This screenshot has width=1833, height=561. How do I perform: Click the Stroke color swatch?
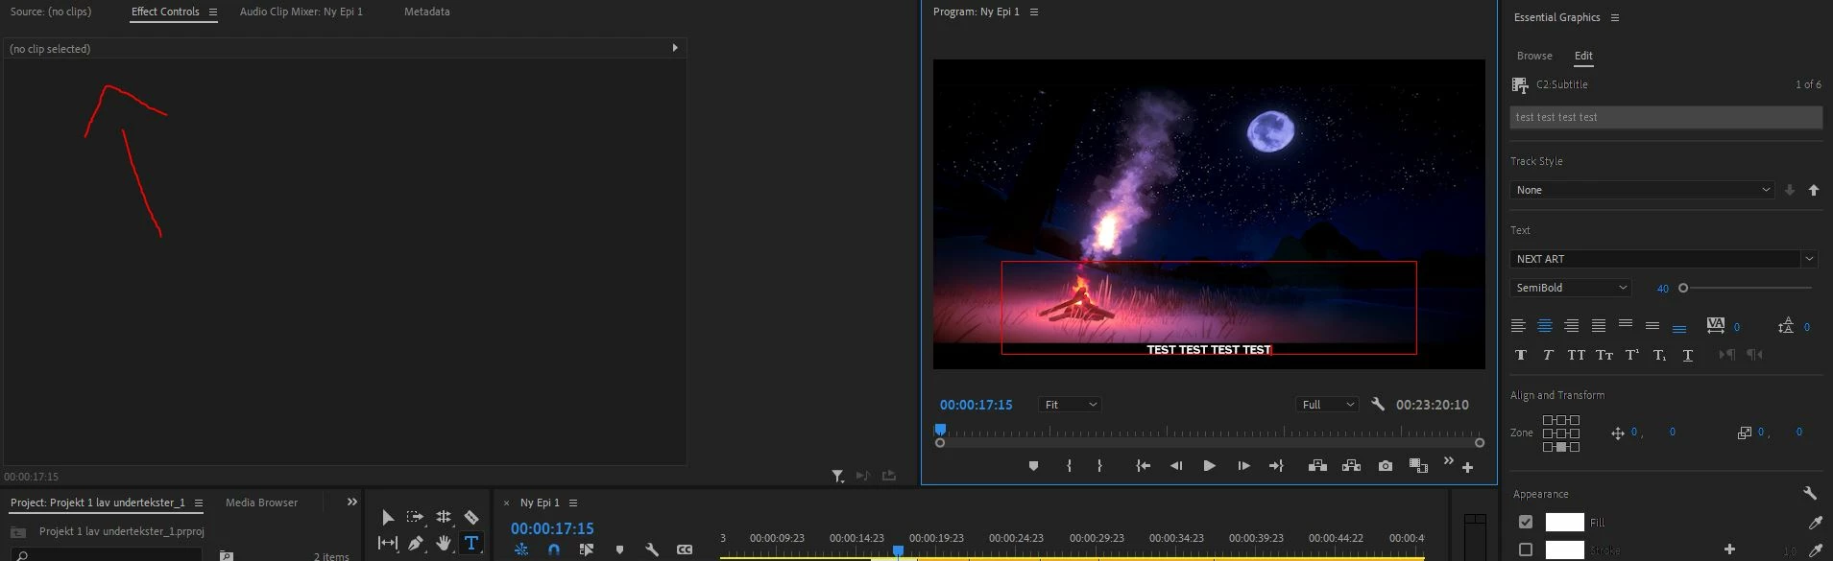pos(1564,550)
